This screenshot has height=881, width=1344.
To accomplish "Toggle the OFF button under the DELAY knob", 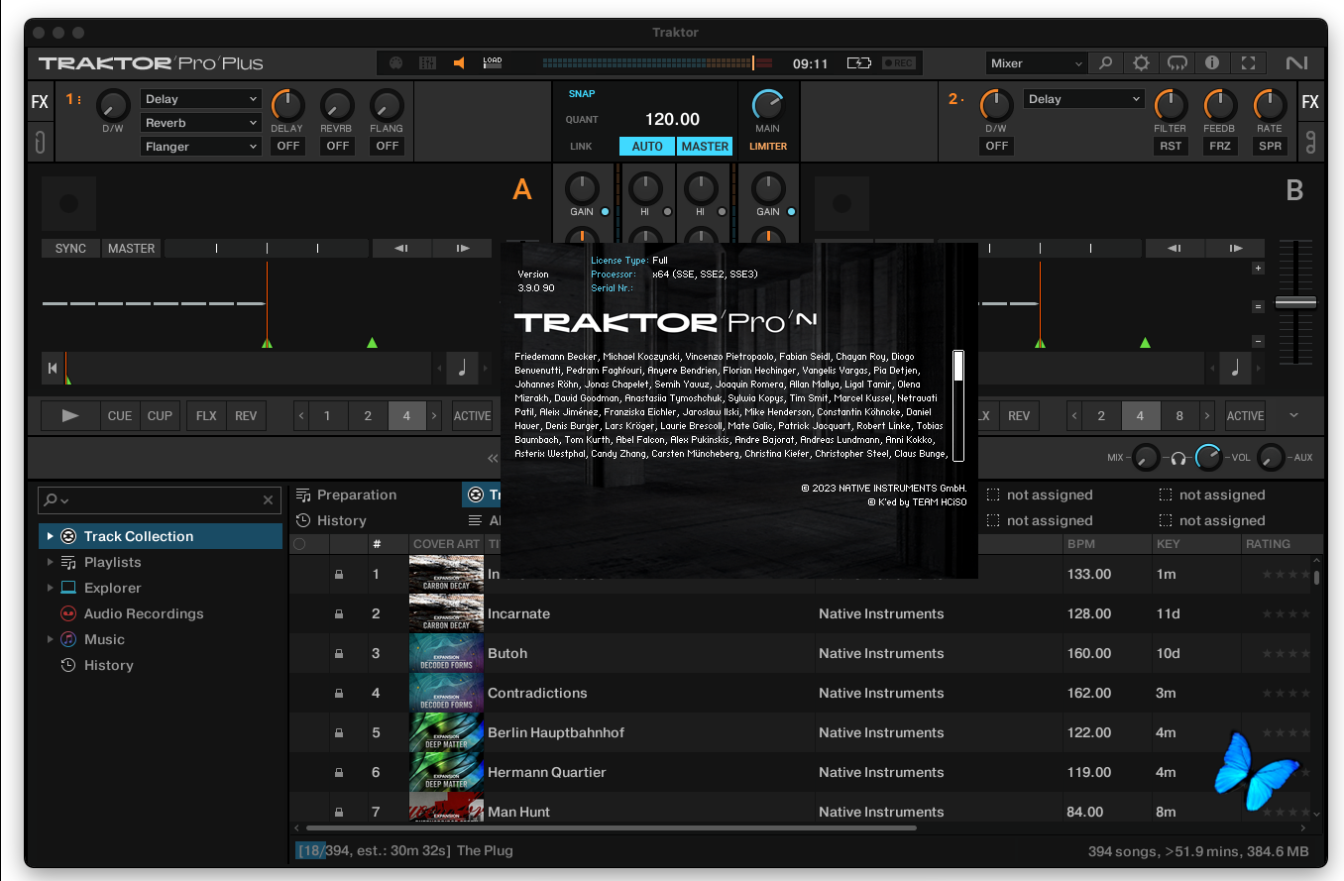I will click(287, 146).
